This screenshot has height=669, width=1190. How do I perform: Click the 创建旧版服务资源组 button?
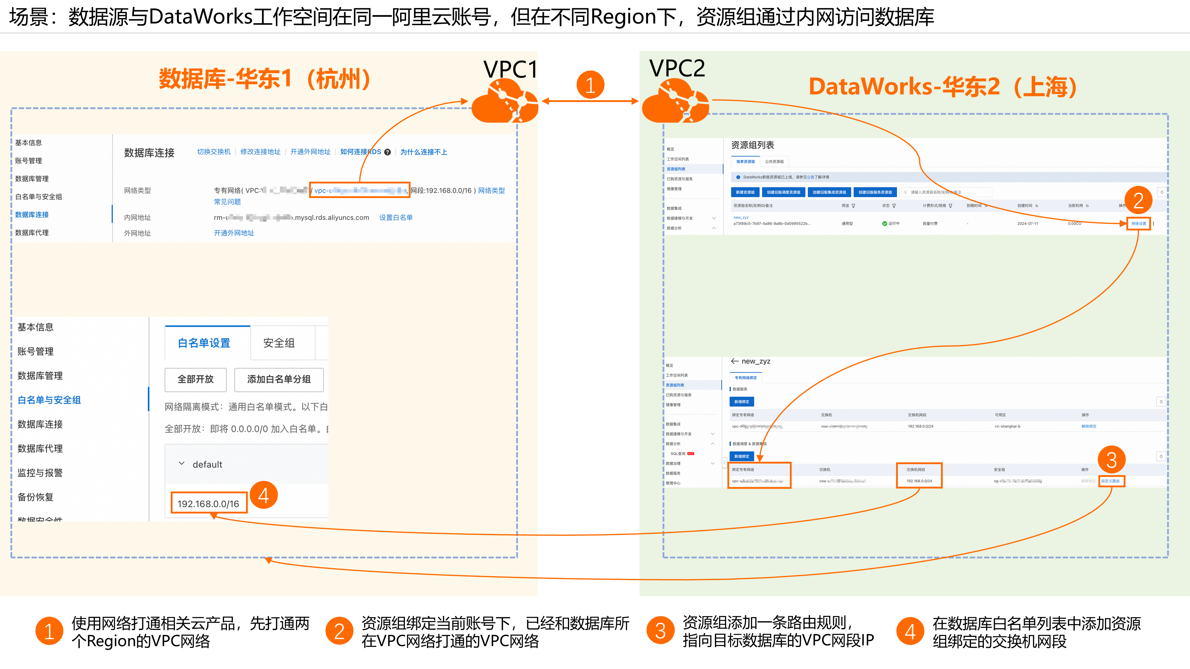point(875,192)
